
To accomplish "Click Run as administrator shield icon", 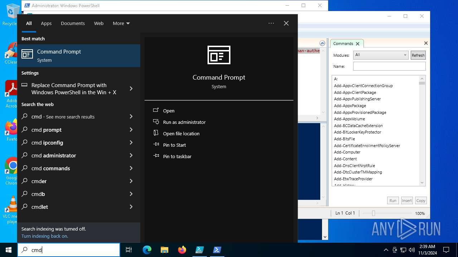I will click(156, 122).
